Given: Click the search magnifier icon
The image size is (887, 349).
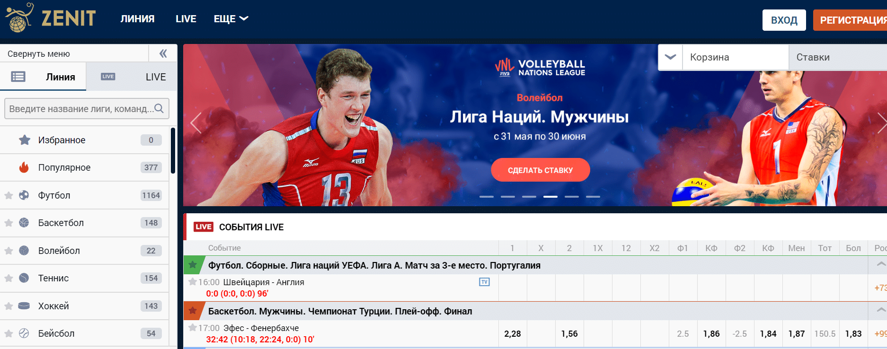Looking at the screenshot, I should pyautogui.click(x=159, y=108).
